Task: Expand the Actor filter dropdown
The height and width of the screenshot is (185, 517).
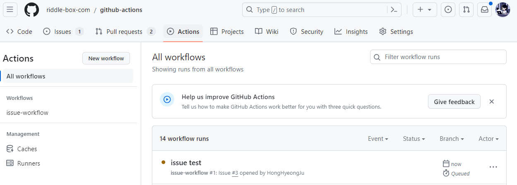Action: (x=488, y=139)
